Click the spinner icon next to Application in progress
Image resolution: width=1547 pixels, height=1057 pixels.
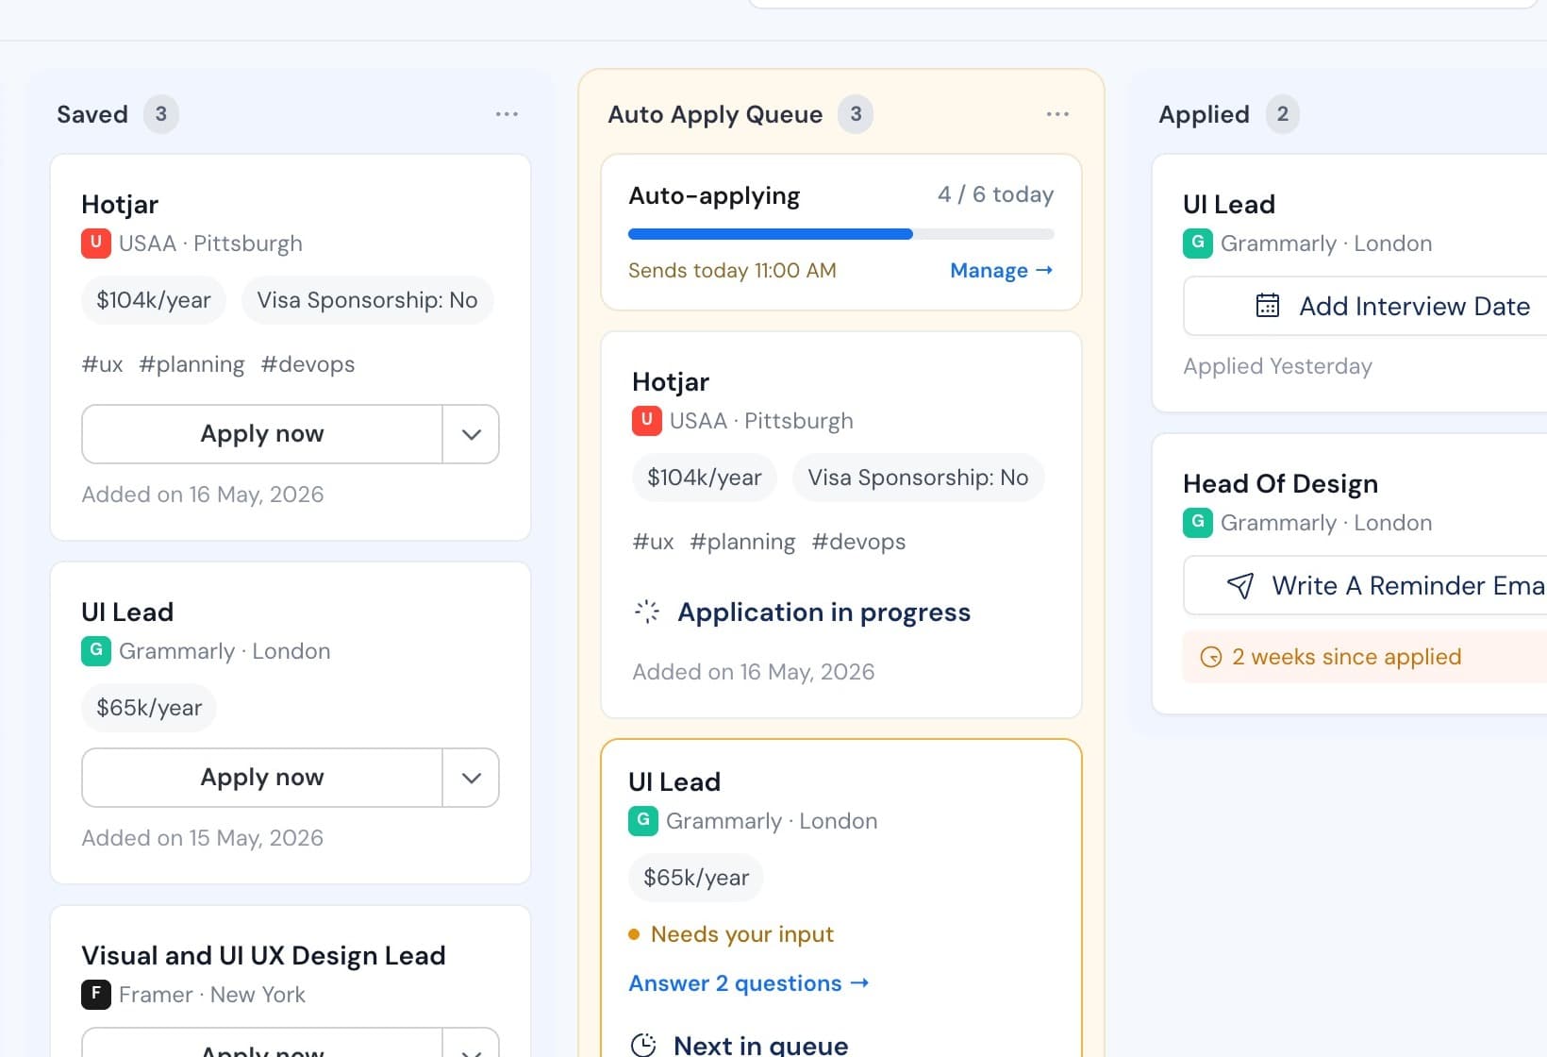coord(647,612)
